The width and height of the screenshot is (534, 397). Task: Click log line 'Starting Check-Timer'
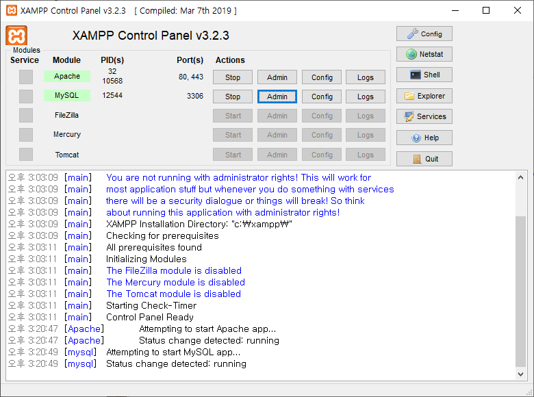coord(151,305)
